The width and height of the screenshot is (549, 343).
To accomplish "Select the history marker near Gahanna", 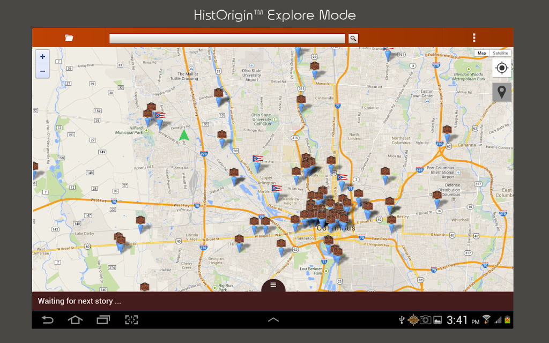I will (447, 133).
